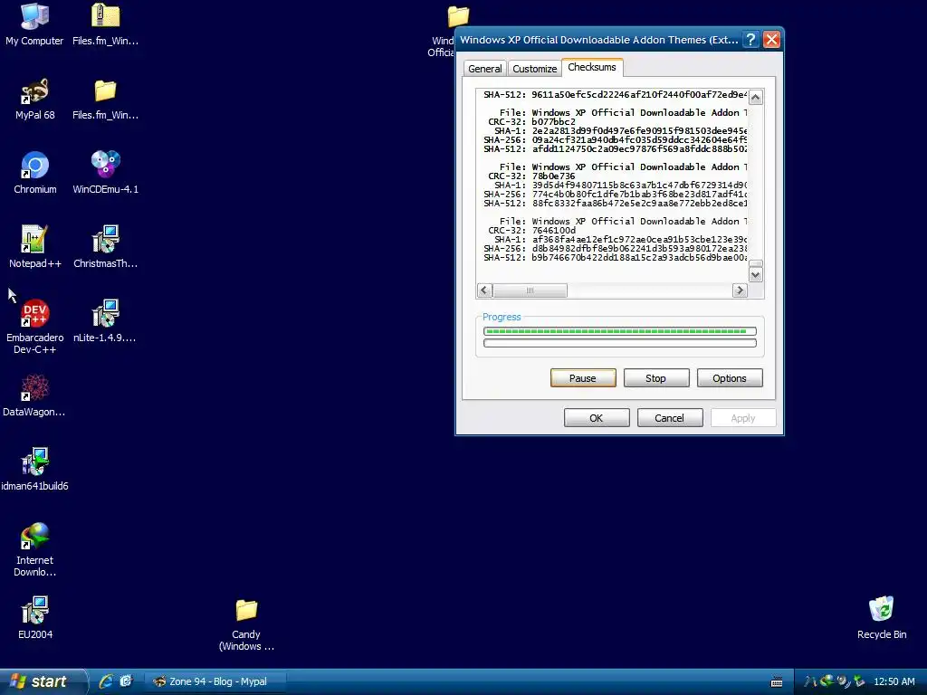
Task: Click the CRC-32 value 78b0e736
Action: point(553,176)
